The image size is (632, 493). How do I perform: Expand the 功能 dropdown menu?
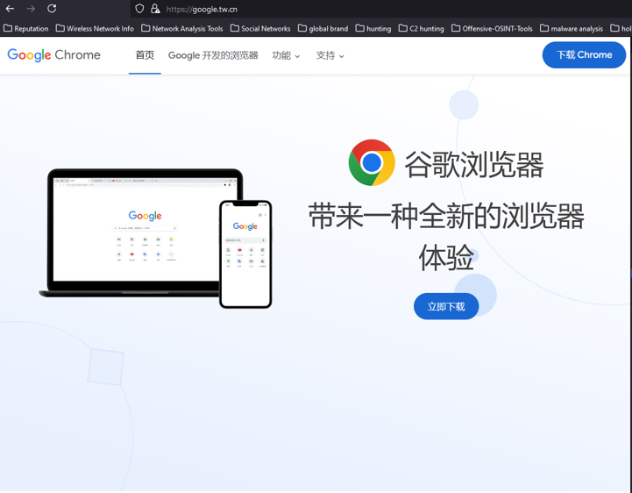coord(286,55)
